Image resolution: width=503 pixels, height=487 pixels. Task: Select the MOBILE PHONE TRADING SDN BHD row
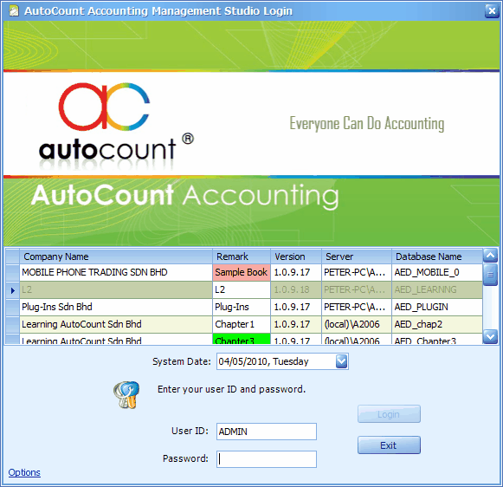[244, 273]
